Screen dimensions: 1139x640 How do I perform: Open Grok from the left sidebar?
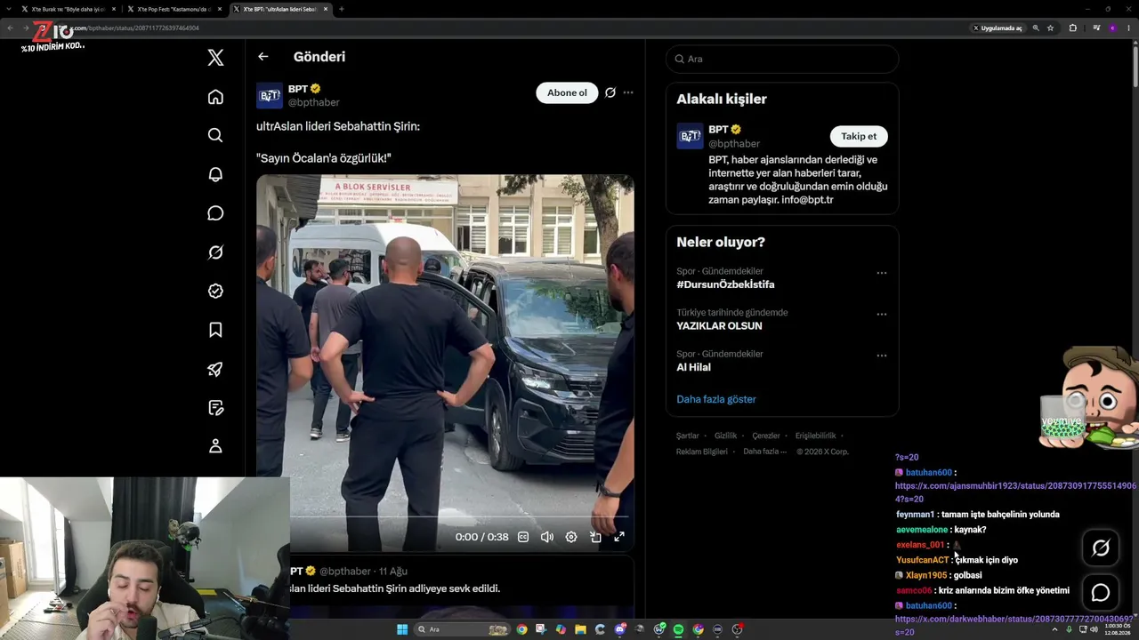point(215,252)
